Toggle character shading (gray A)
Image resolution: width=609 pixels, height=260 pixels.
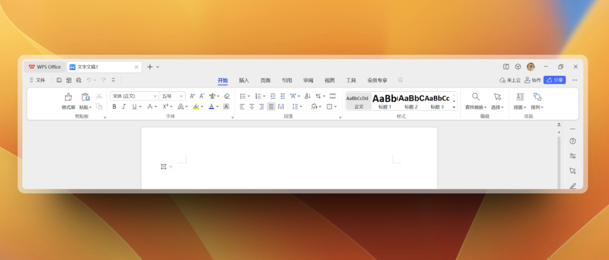(x=226, y=107)
